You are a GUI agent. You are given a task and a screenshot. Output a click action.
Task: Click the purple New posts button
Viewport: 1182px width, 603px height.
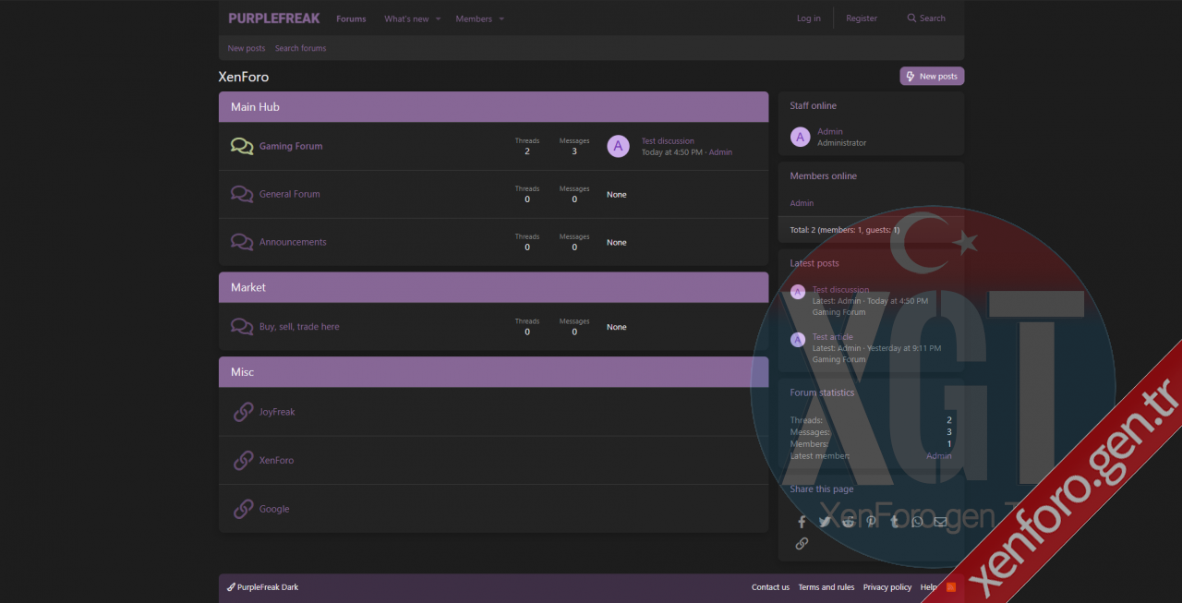(932, 76)
